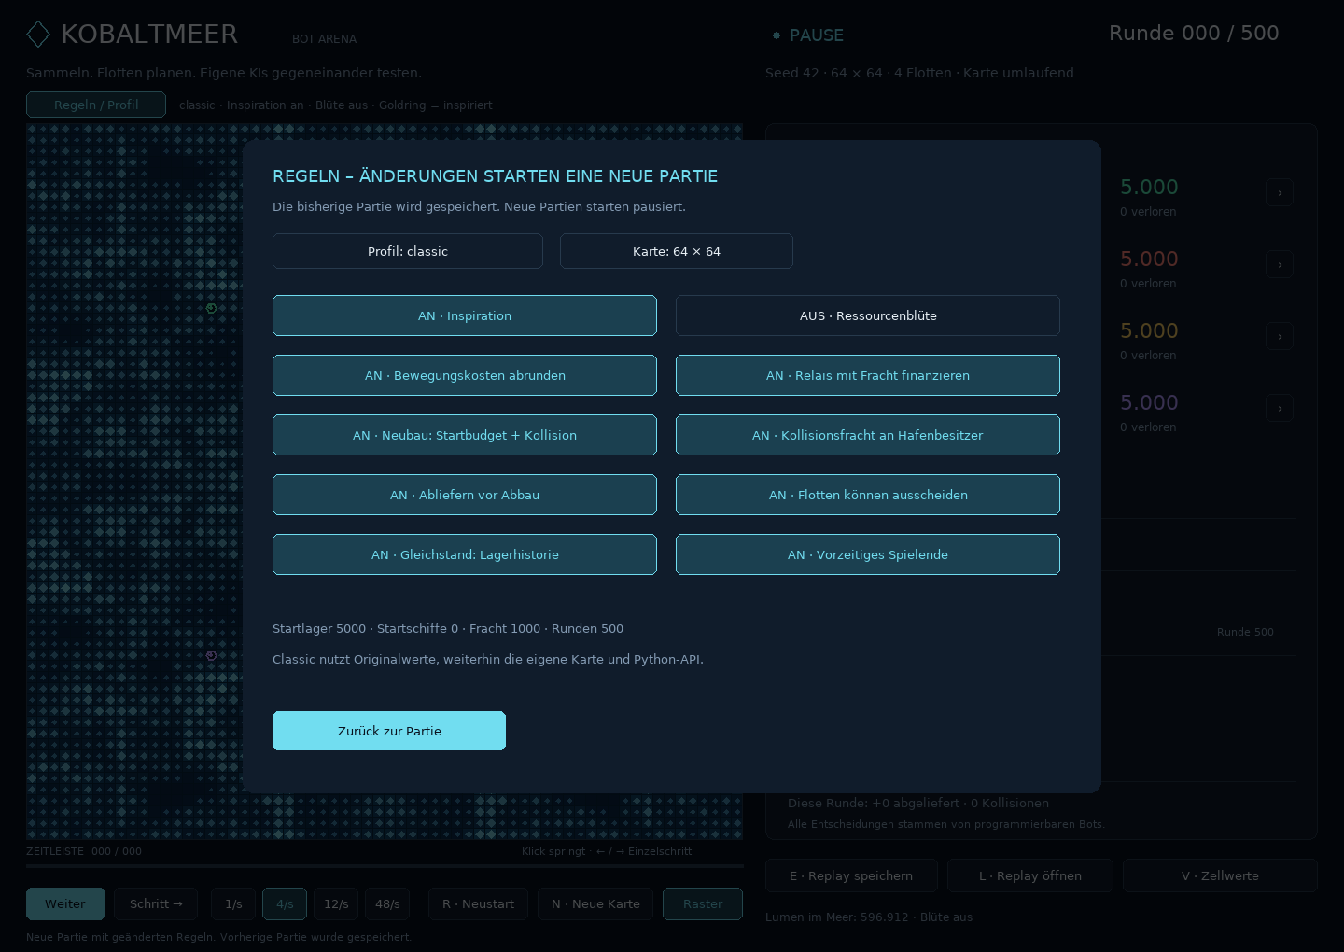Set playback speed to 4/s
Viewport: 1344px width, 952px height.
click(285, 903)
